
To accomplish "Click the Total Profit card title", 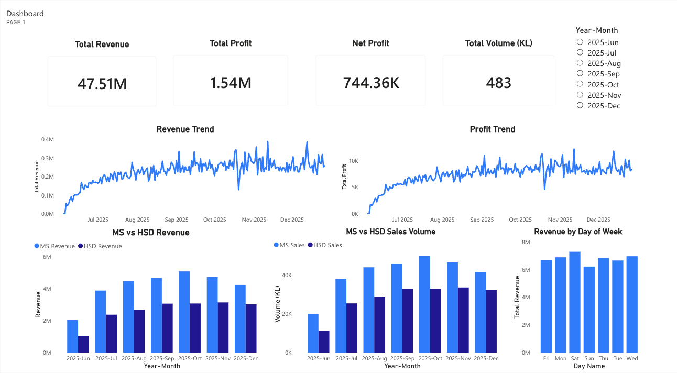I will point(231,43).
